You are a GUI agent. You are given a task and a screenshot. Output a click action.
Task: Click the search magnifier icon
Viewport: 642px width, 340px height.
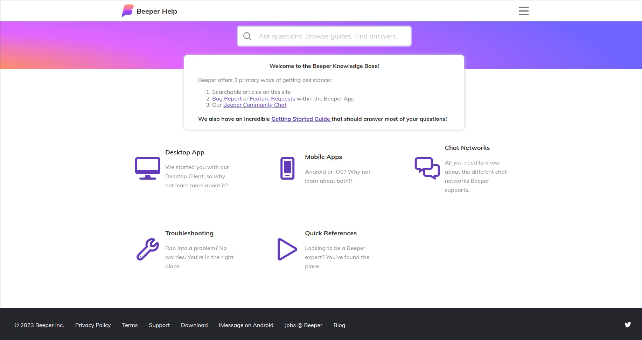(x=247, y=36)
